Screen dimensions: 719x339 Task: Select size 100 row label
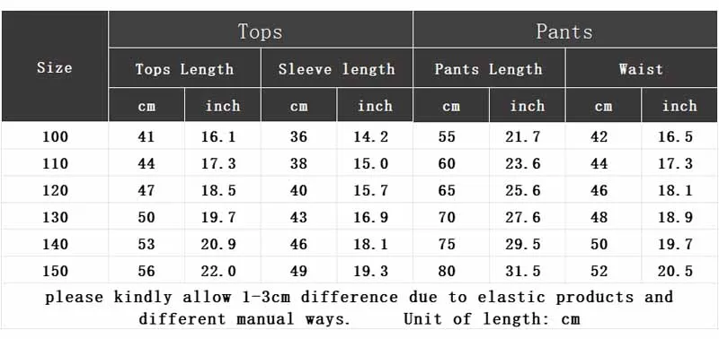(55, 136)
